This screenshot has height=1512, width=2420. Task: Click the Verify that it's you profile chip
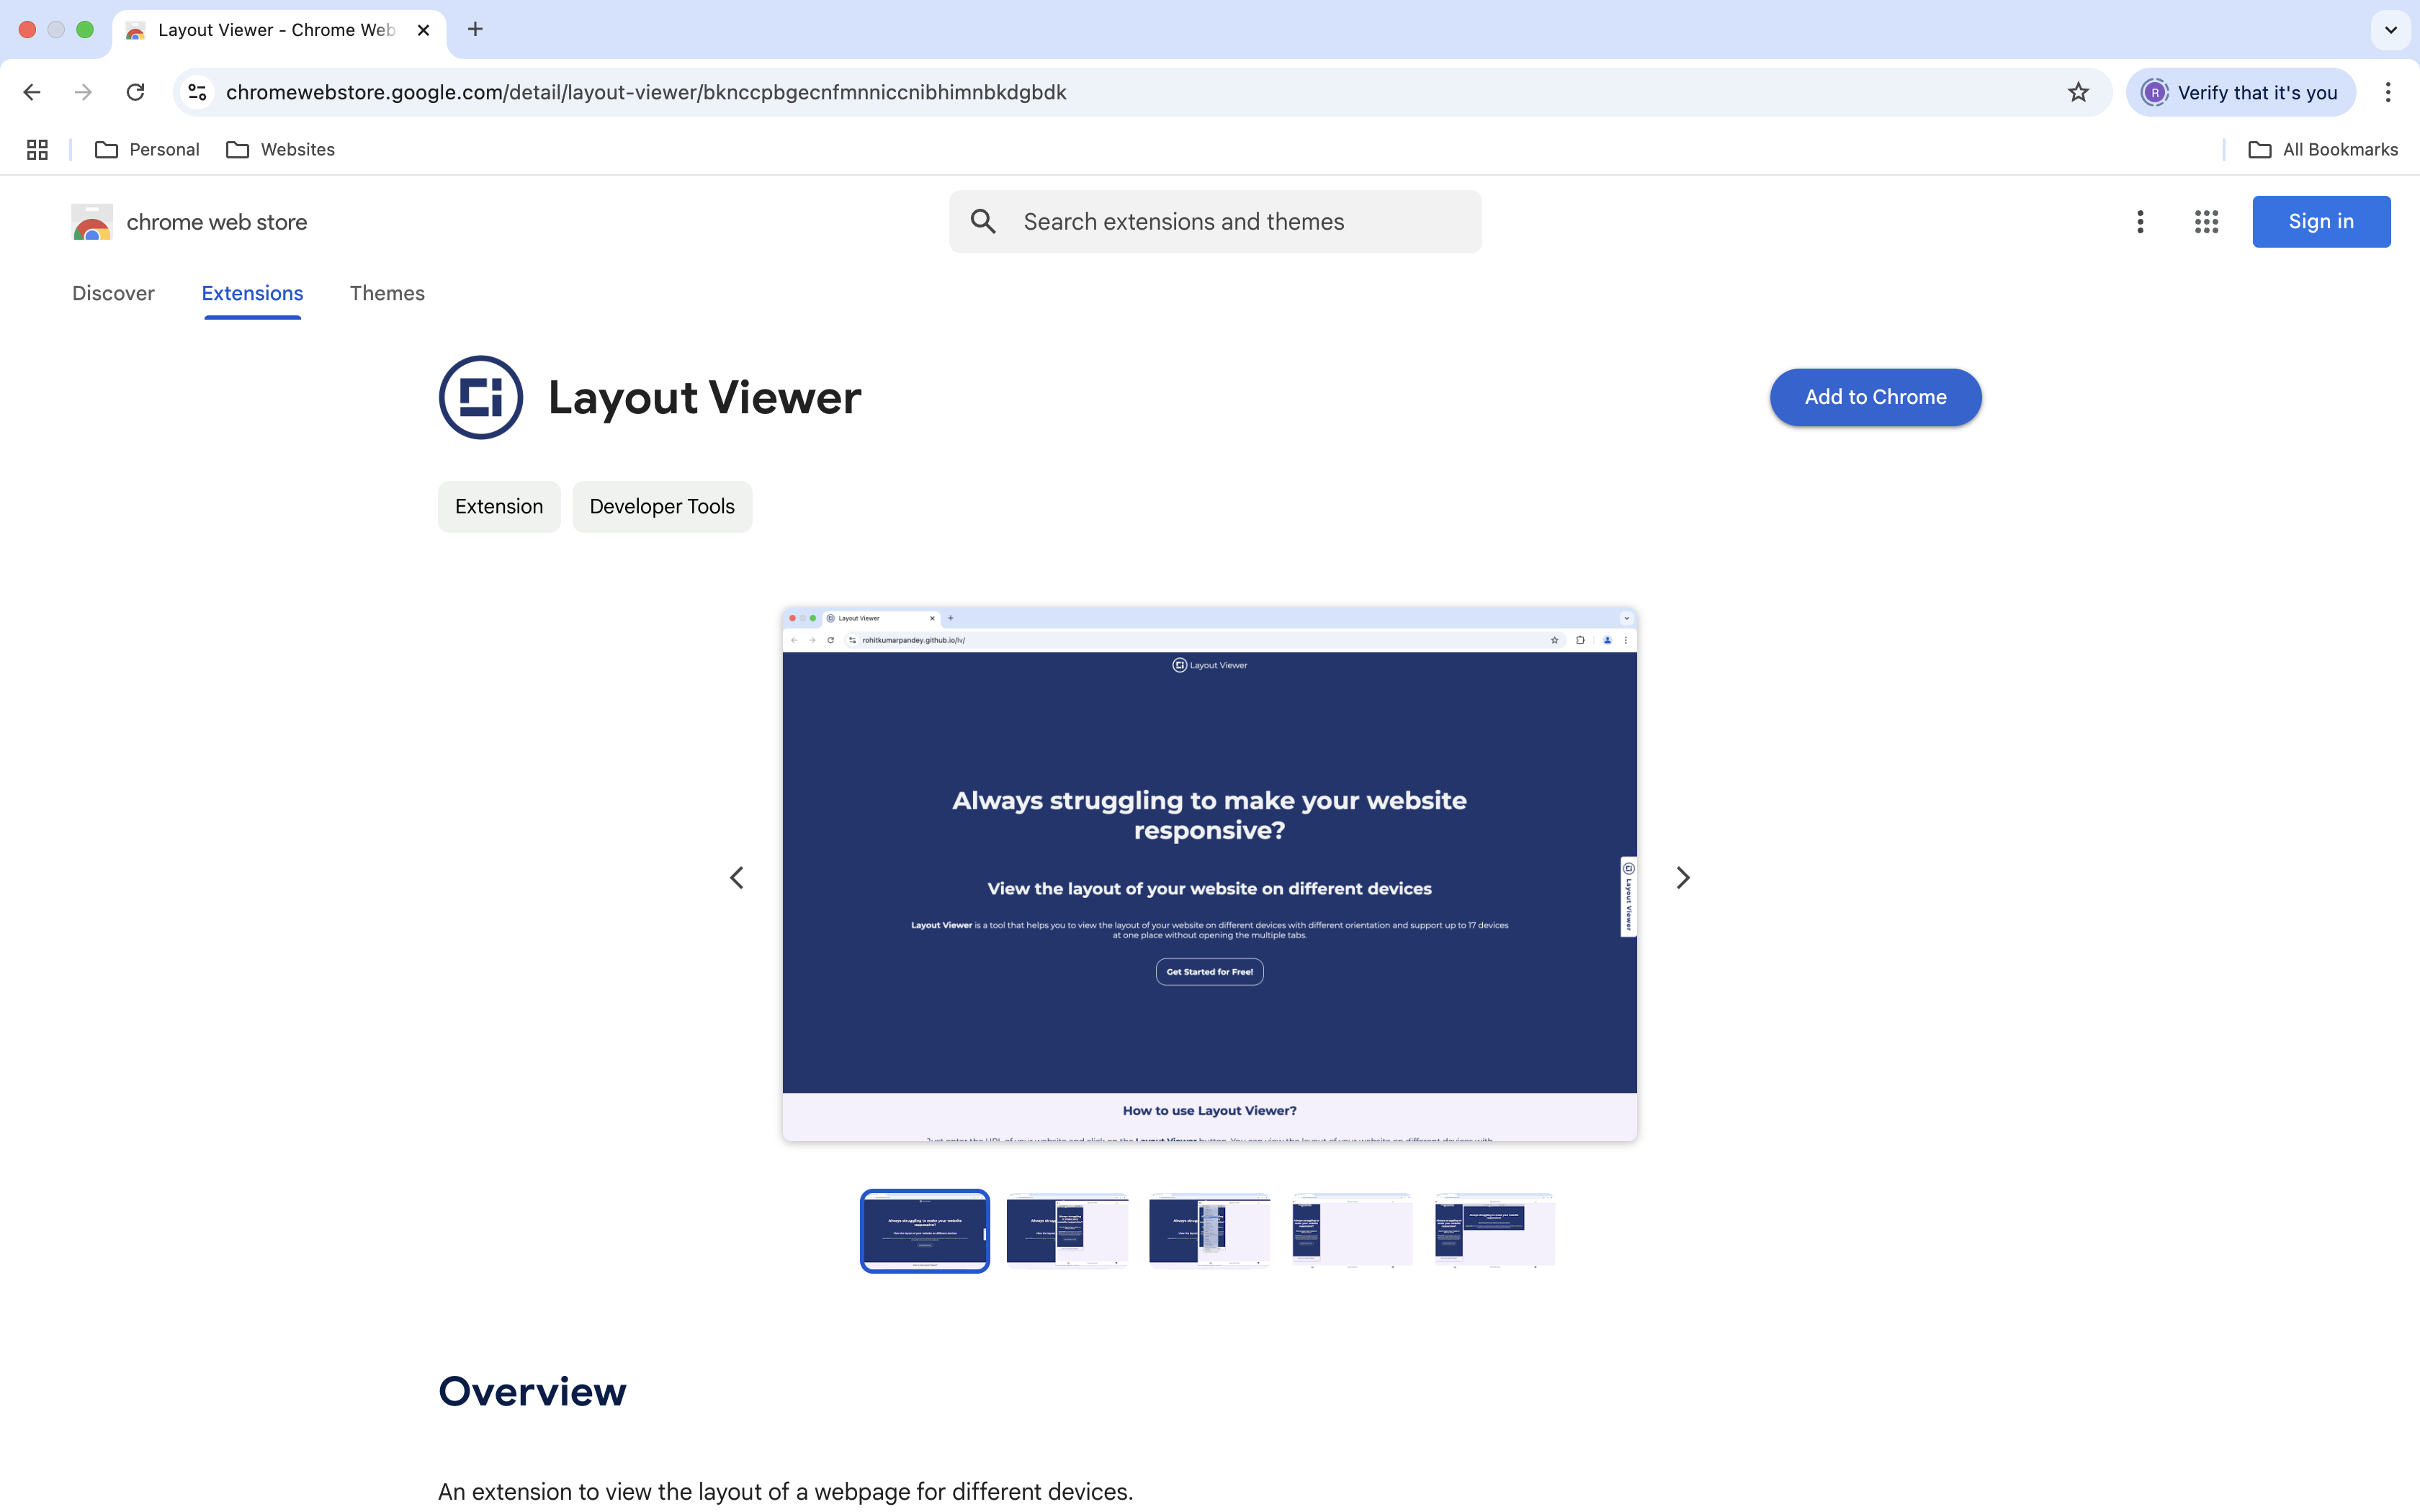pyautogui.click(x=2240, y=92)
